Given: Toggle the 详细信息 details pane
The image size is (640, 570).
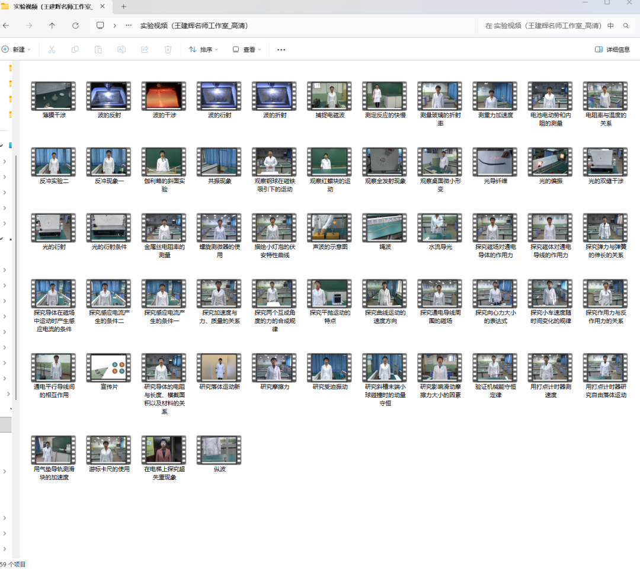Looking at the screenshot, I should 612,50.
